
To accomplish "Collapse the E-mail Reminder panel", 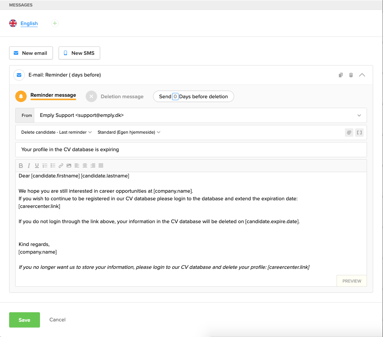I will point(362,75).
